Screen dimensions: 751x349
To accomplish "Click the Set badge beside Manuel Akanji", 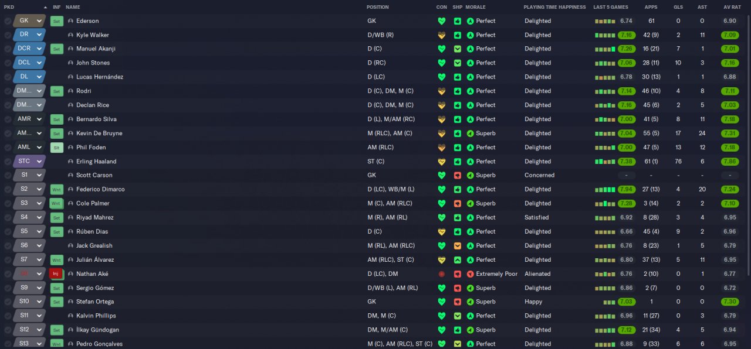I will point(56,49).
